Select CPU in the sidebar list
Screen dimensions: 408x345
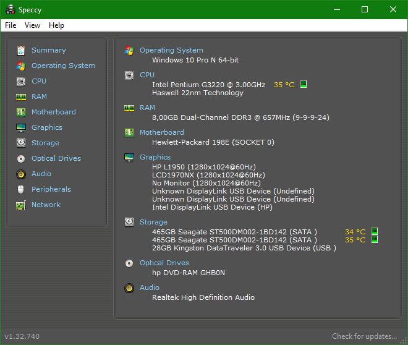(x=39, y=81)
